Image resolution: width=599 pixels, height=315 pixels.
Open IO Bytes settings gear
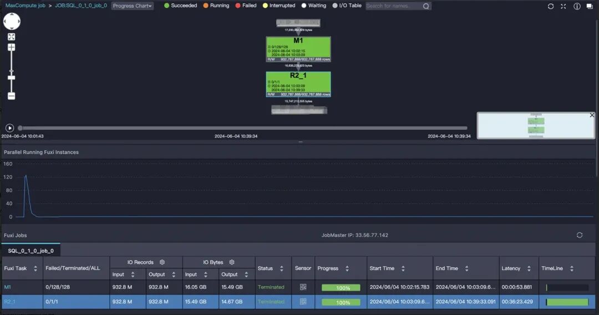[231, 262]
